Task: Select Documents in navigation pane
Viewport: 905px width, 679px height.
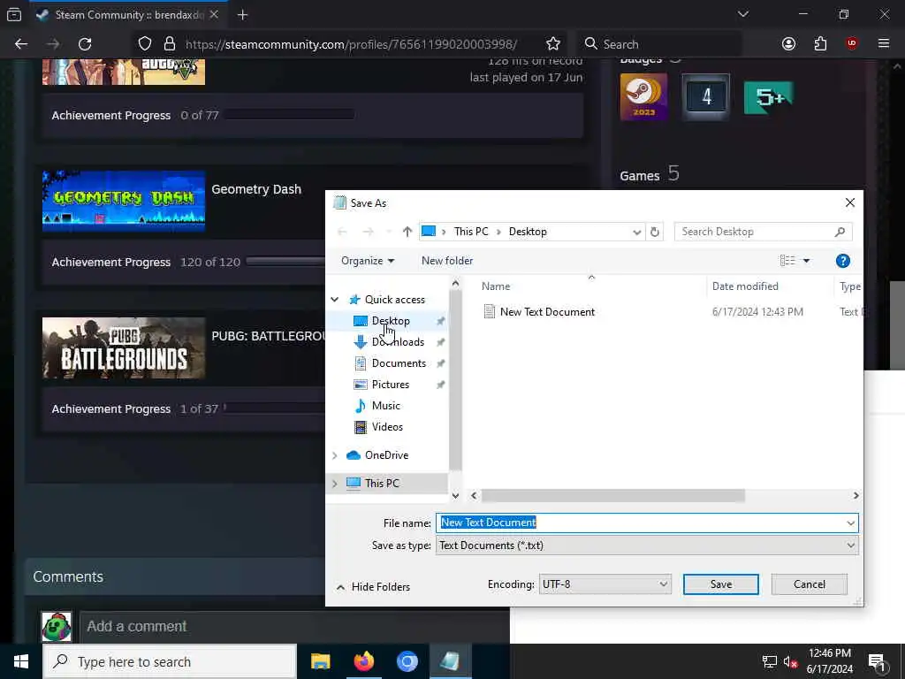Action: pos(399,363)
